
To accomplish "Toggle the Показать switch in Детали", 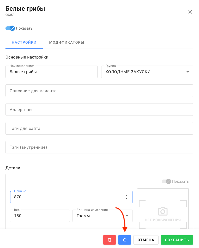I will click(x=166, y=181).
